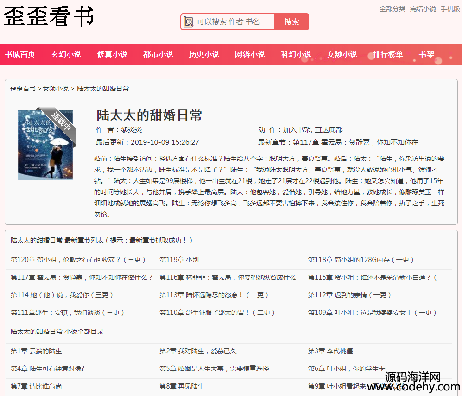Open the 陆太太的甜婚日常 book cover image
Screen dimensions: 462x396
pos(45,145)
